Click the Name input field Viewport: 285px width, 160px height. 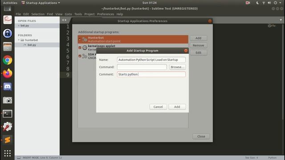coord(151,60)
